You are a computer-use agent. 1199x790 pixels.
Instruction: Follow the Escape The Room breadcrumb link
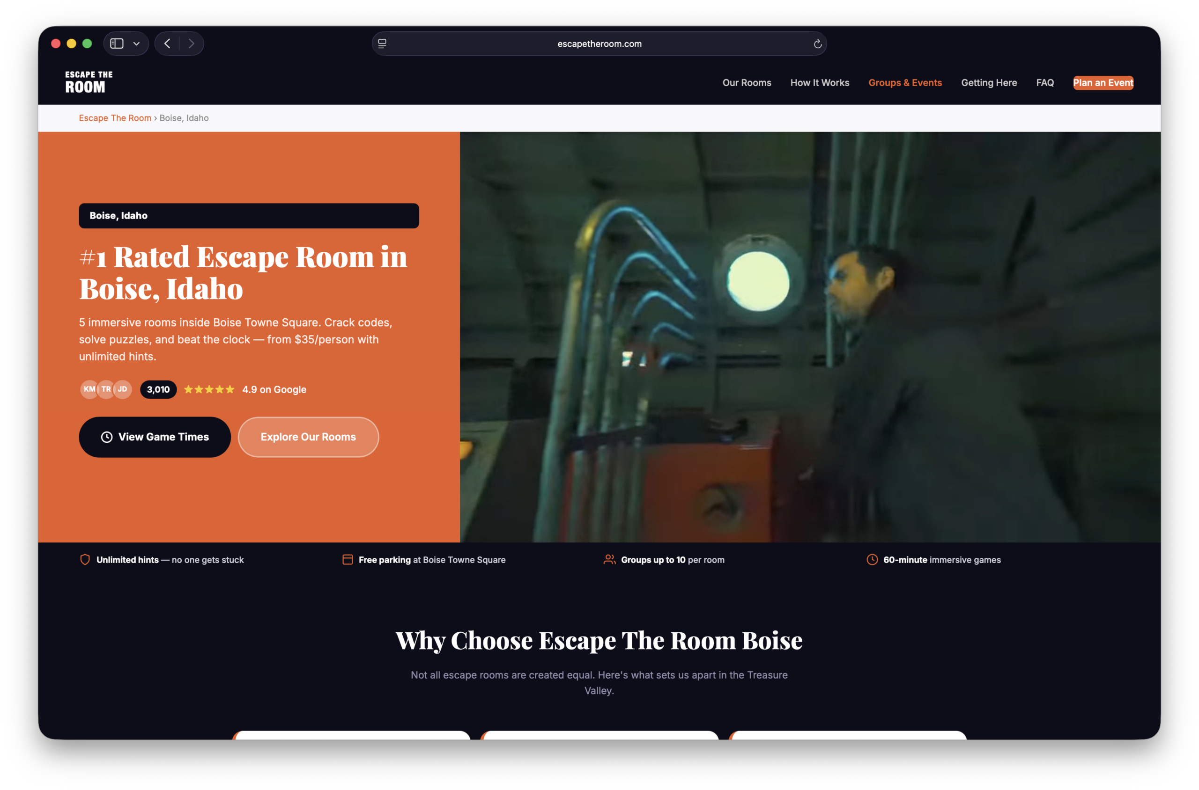(x=115, y=118)
